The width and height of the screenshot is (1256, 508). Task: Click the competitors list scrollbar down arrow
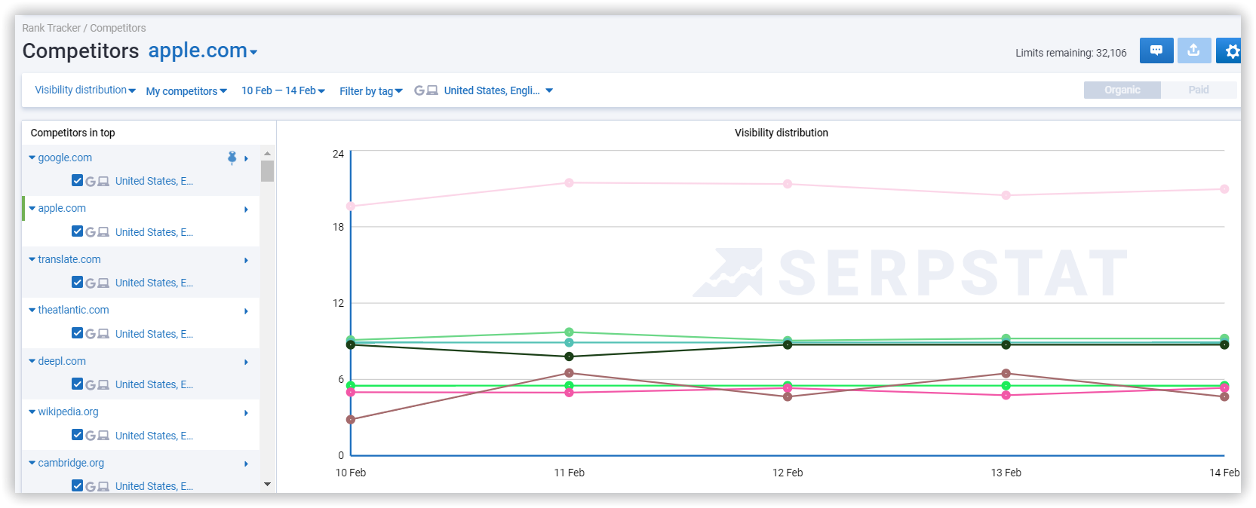(267, 484)
